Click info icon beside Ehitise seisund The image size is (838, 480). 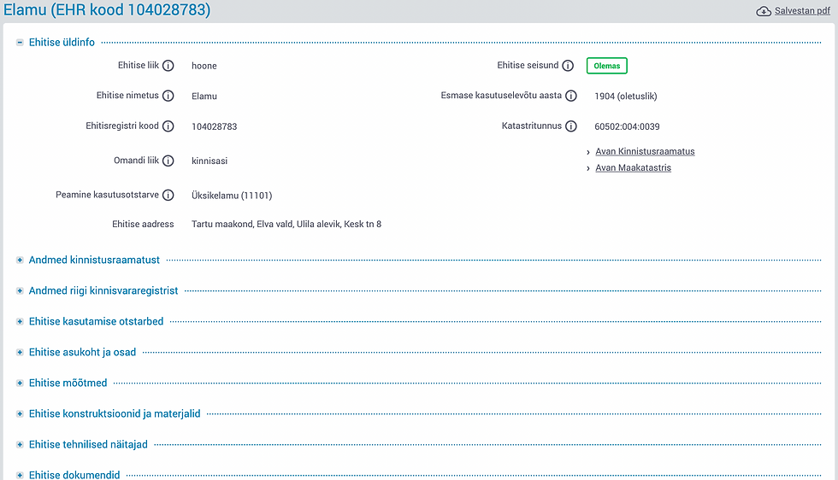[x=568, y=66]
